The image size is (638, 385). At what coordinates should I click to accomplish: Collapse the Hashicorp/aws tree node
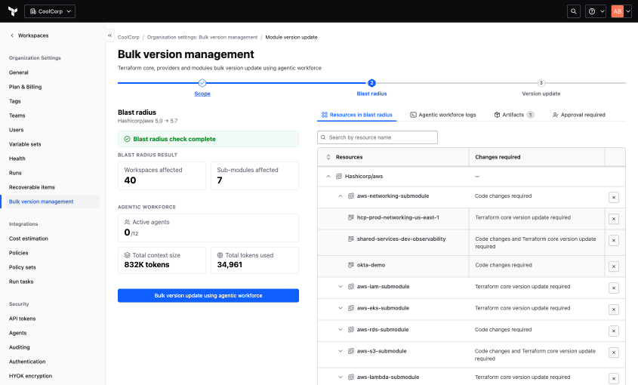click(x=328, y=176)
